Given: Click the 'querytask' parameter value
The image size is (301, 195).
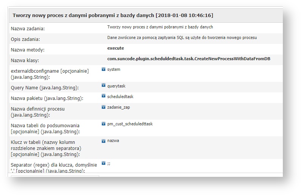Looking at the screenshot, I should click(x=116, y=86).
